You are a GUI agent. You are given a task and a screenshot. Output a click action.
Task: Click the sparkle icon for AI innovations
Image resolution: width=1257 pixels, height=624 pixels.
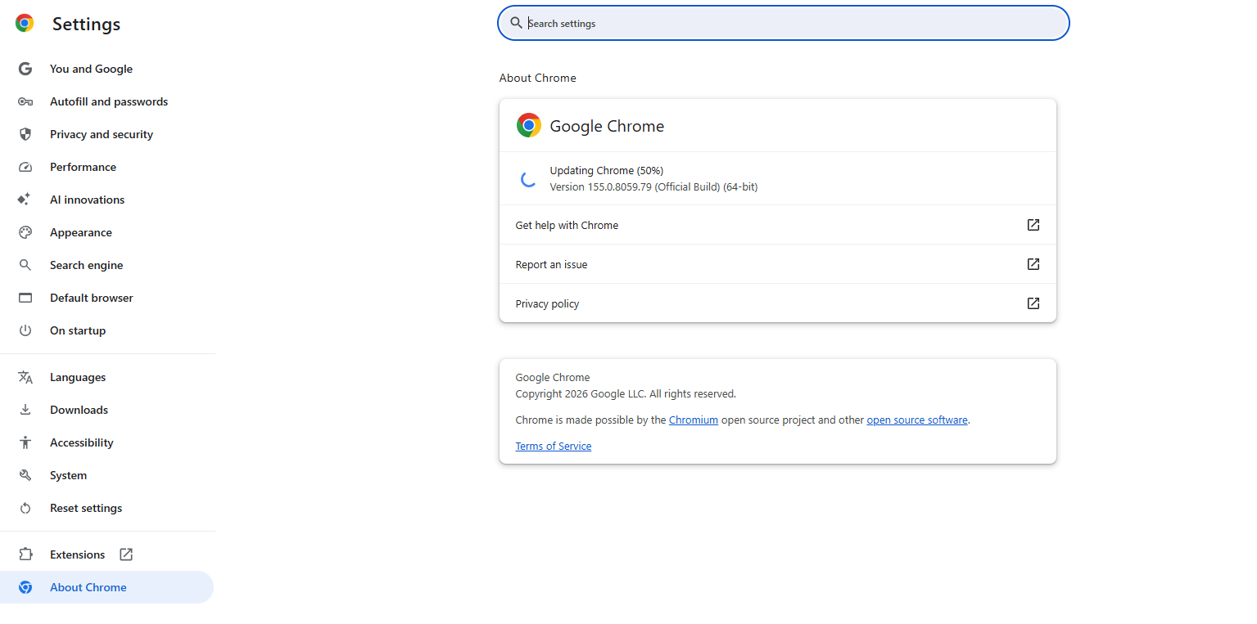(25, 200)
